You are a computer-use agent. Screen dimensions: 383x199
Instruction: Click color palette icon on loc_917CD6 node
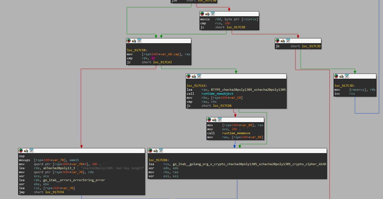coord(150,151)
